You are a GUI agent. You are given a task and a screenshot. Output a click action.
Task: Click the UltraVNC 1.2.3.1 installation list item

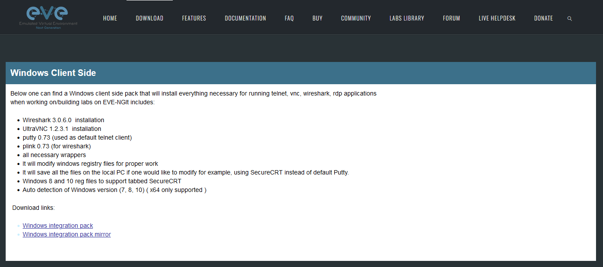point(62,129)
